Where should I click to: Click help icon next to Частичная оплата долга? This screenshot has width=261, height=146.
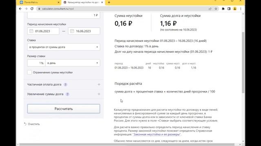click(x=66, y=85)
